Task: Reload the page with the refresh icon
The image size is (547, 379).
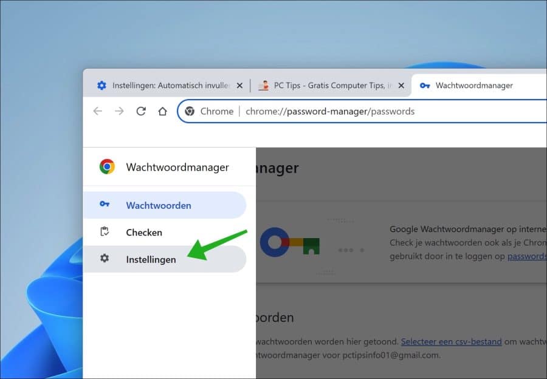Action: pos(141,111)
